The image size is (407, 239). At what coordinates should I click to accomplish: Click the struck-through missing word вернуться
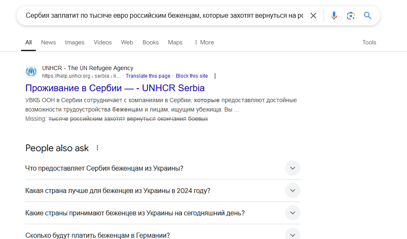141,119
